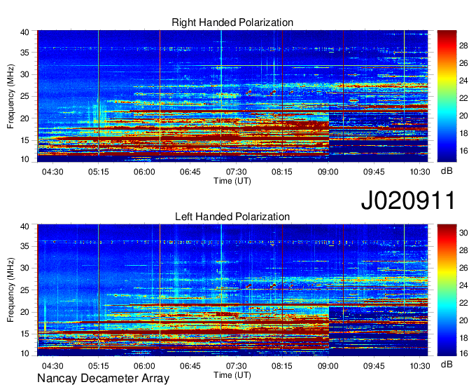Pick the 04:30 time tick on the Left Handed plot
476x387 pixels.
point(52,366)
